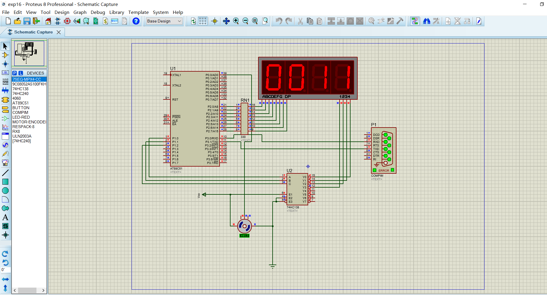Open PCB Layout with the red chip icon
This screenshot has height=295, width=547.
click(x=67, y=21)
